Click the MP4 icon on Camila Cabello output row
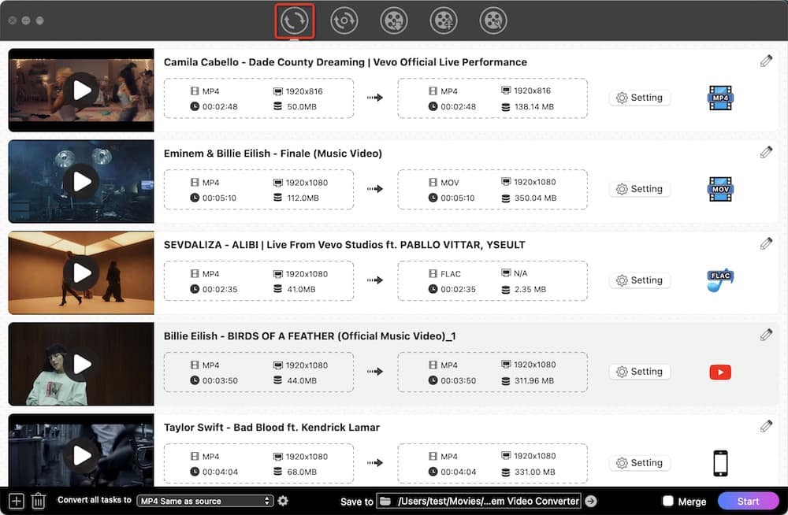 (719, 98)
